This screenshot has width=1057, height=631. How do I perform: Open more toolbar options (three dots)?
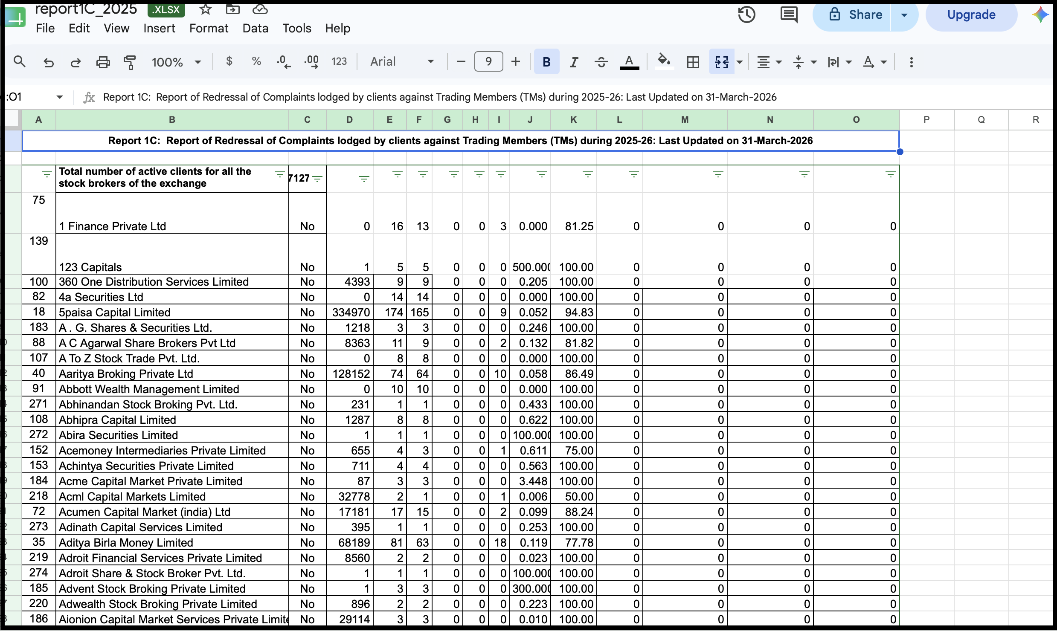point(912,62)
